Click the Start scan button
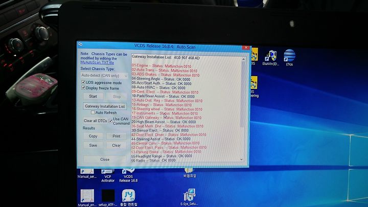Screen dimensions: 368x207 click(x=93, y=96)
